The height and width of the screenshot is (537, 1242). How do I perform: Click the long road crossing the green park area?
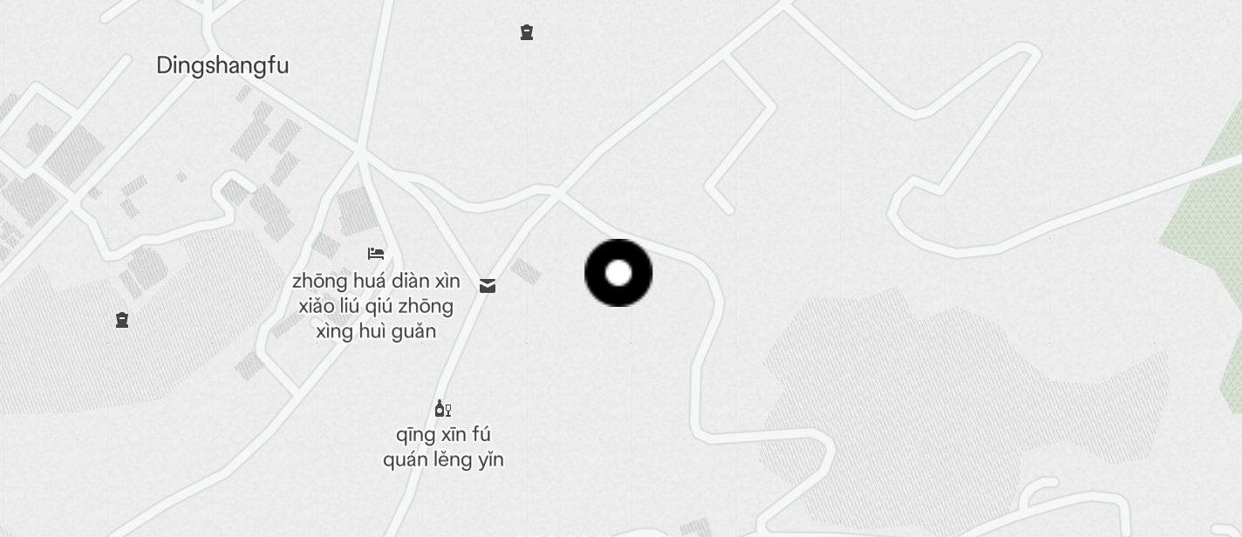point(1099,207)
